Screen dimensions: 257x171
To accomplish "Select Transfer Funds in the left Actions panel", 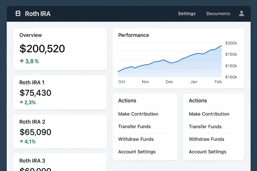I will point(135,127).
